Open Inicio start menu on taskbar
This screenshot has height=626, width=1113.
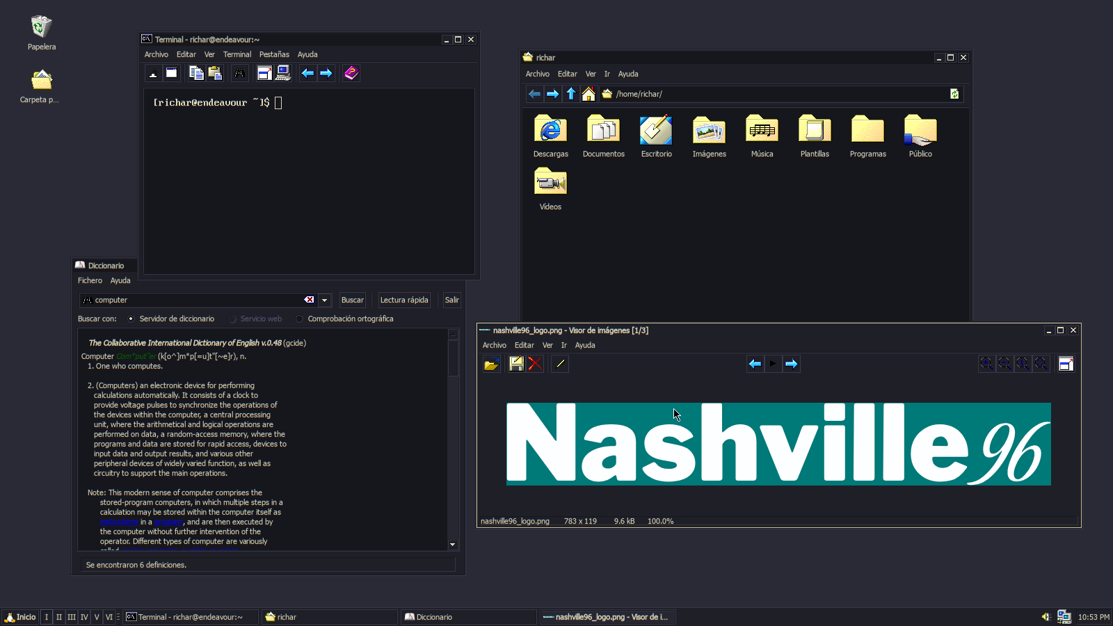pos(20,617)
